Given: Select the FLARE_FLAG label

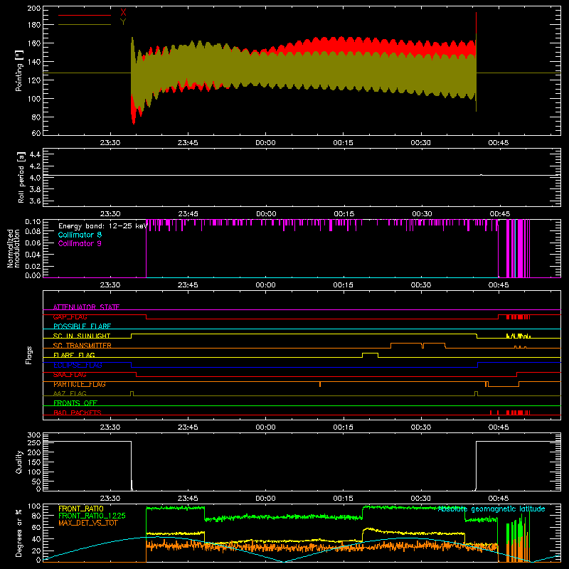Looking at the screenshot, I should click(74, 355).
